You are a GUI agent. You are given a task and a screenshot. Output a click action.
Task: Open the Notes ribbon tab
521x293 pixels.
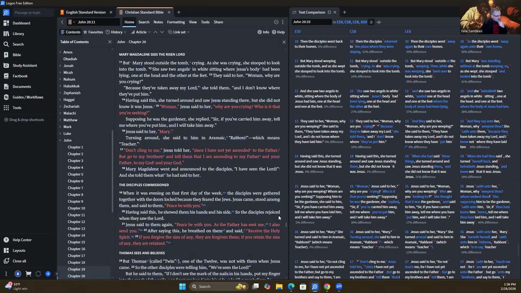tap(158, 22)
